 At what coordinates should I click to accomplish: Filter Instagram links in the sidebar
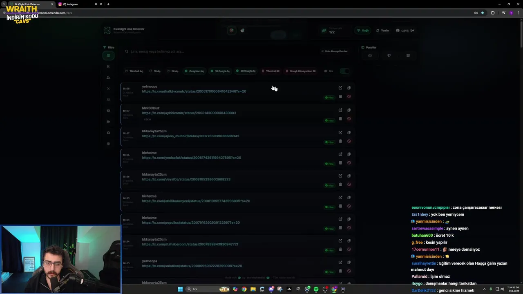108,100
